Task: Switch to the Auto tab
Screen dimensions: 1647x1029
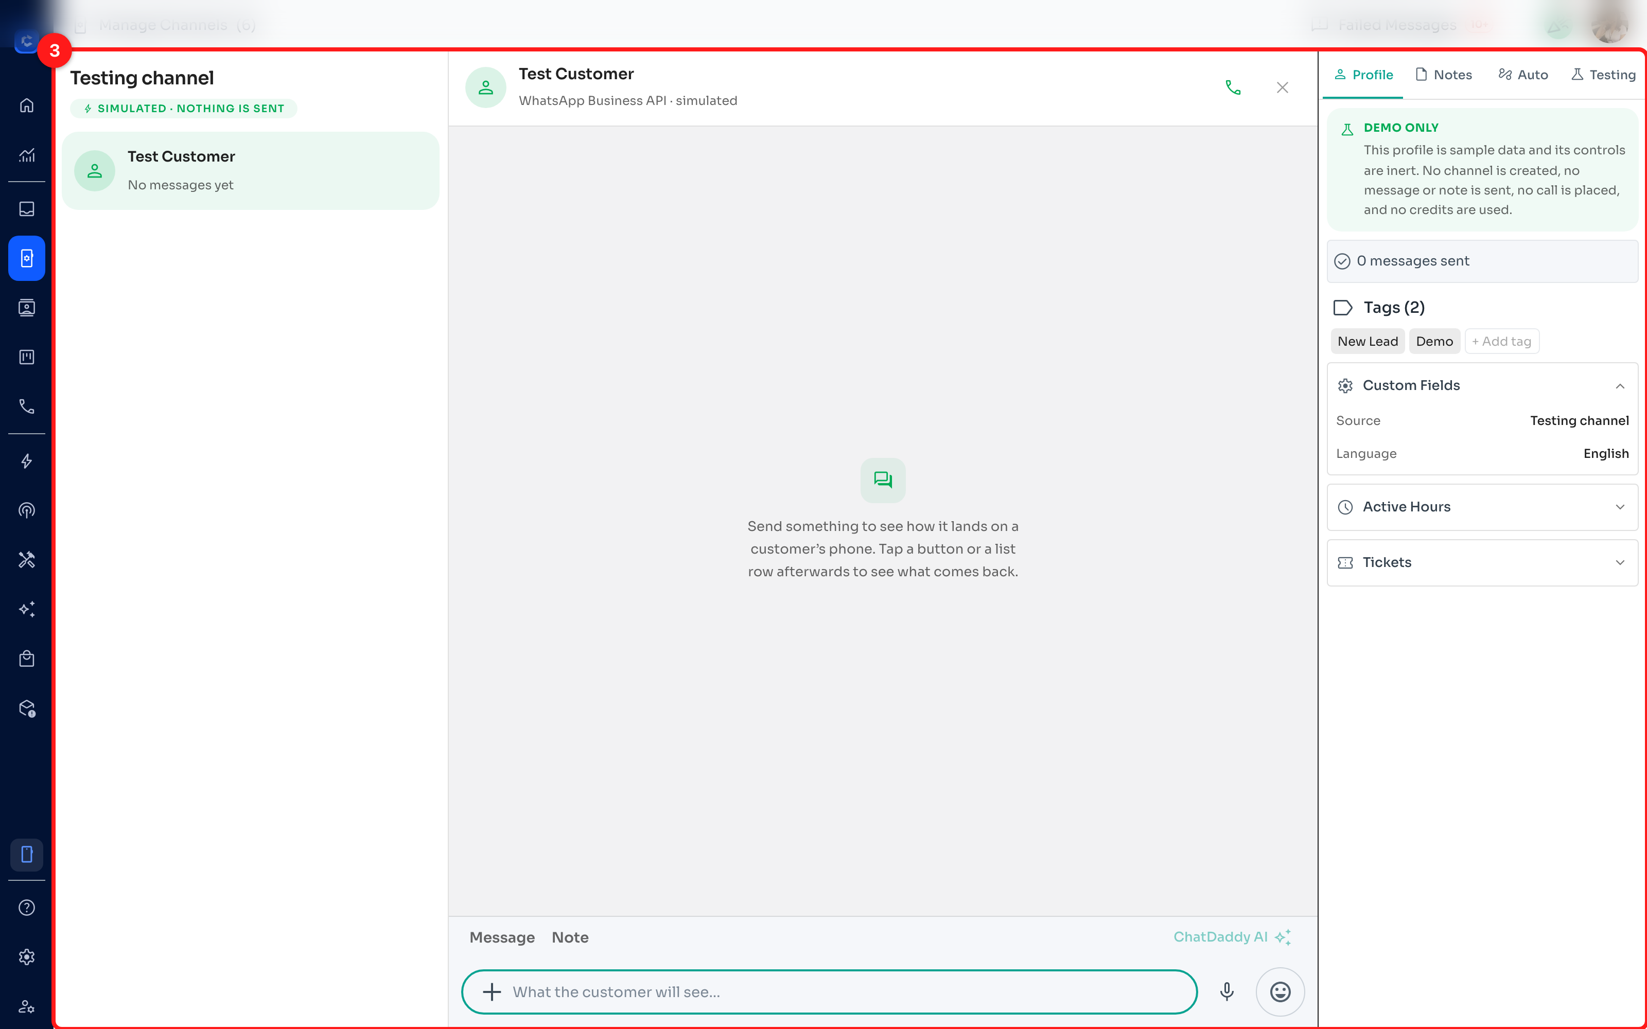Action: pos(1523,75)
